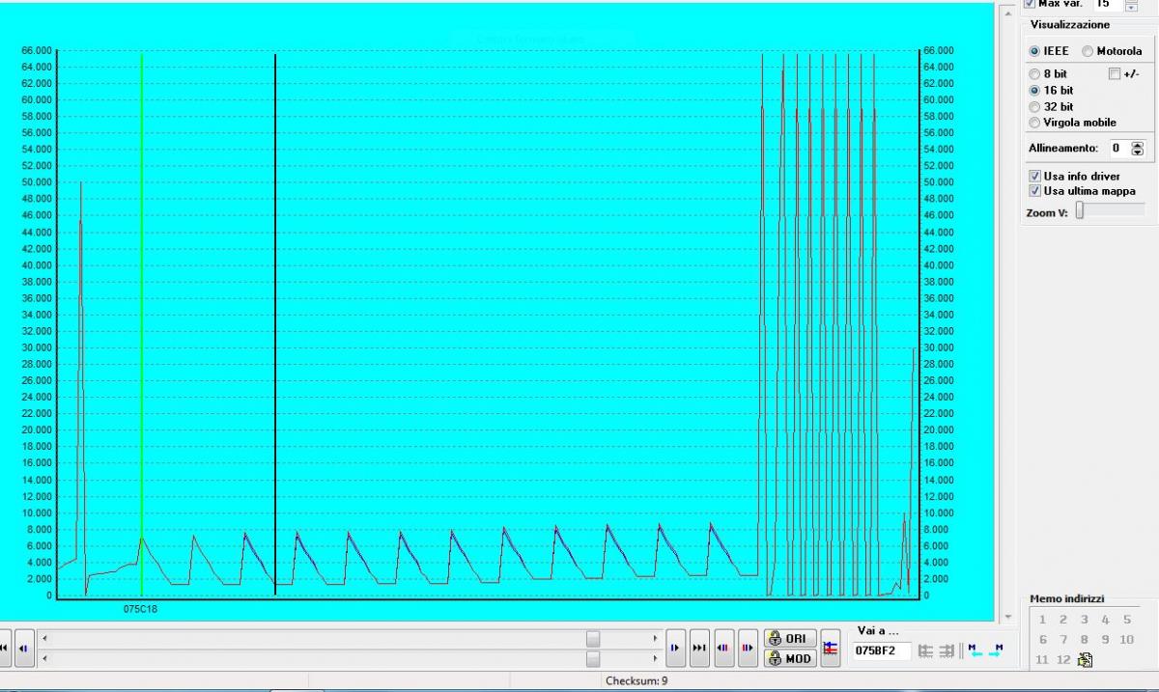Click the MOD lock button
The image size is (1159, 692).
pyautogui.click(x=789, y=658)
